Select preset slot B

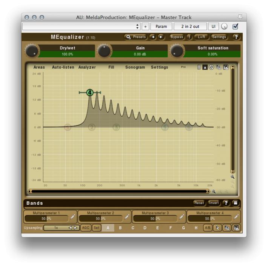[x=120, y=228]
